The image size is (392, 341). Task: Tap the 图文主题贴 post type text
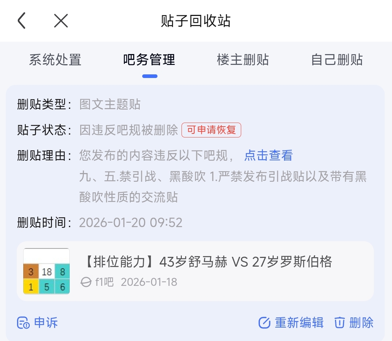pyautogui.click(x=110, y=105)
